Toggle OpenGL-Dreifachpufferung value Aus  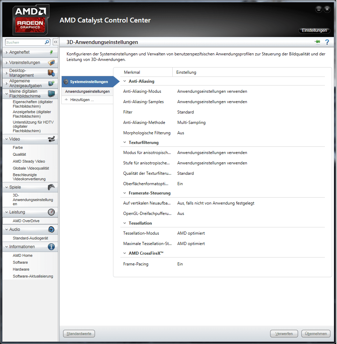tap(181, 214)
